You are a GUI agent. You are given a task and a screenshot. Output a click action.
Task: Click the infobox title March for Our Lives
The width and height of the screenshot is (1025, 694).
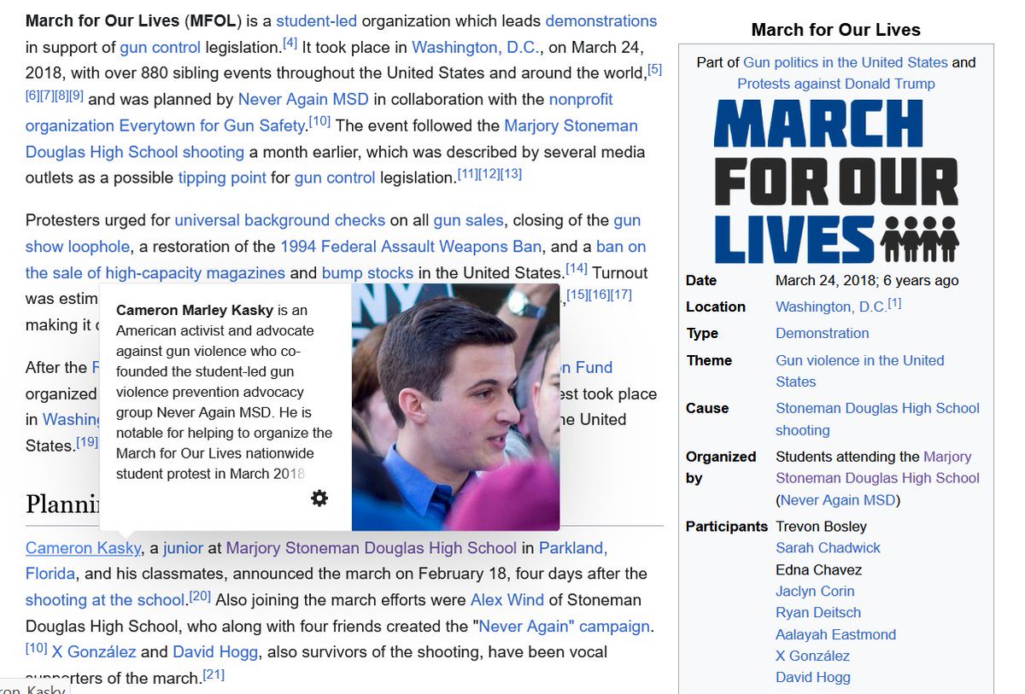[836, 30]
